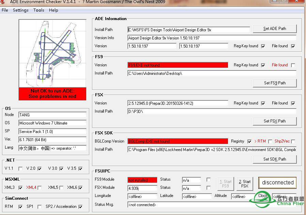Click the Set ADE Path button
This screenshot has height=215, width=306.
(275, 29)
